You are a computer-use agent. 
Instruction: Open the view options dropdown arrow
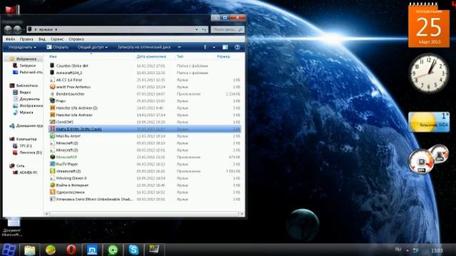214,48
